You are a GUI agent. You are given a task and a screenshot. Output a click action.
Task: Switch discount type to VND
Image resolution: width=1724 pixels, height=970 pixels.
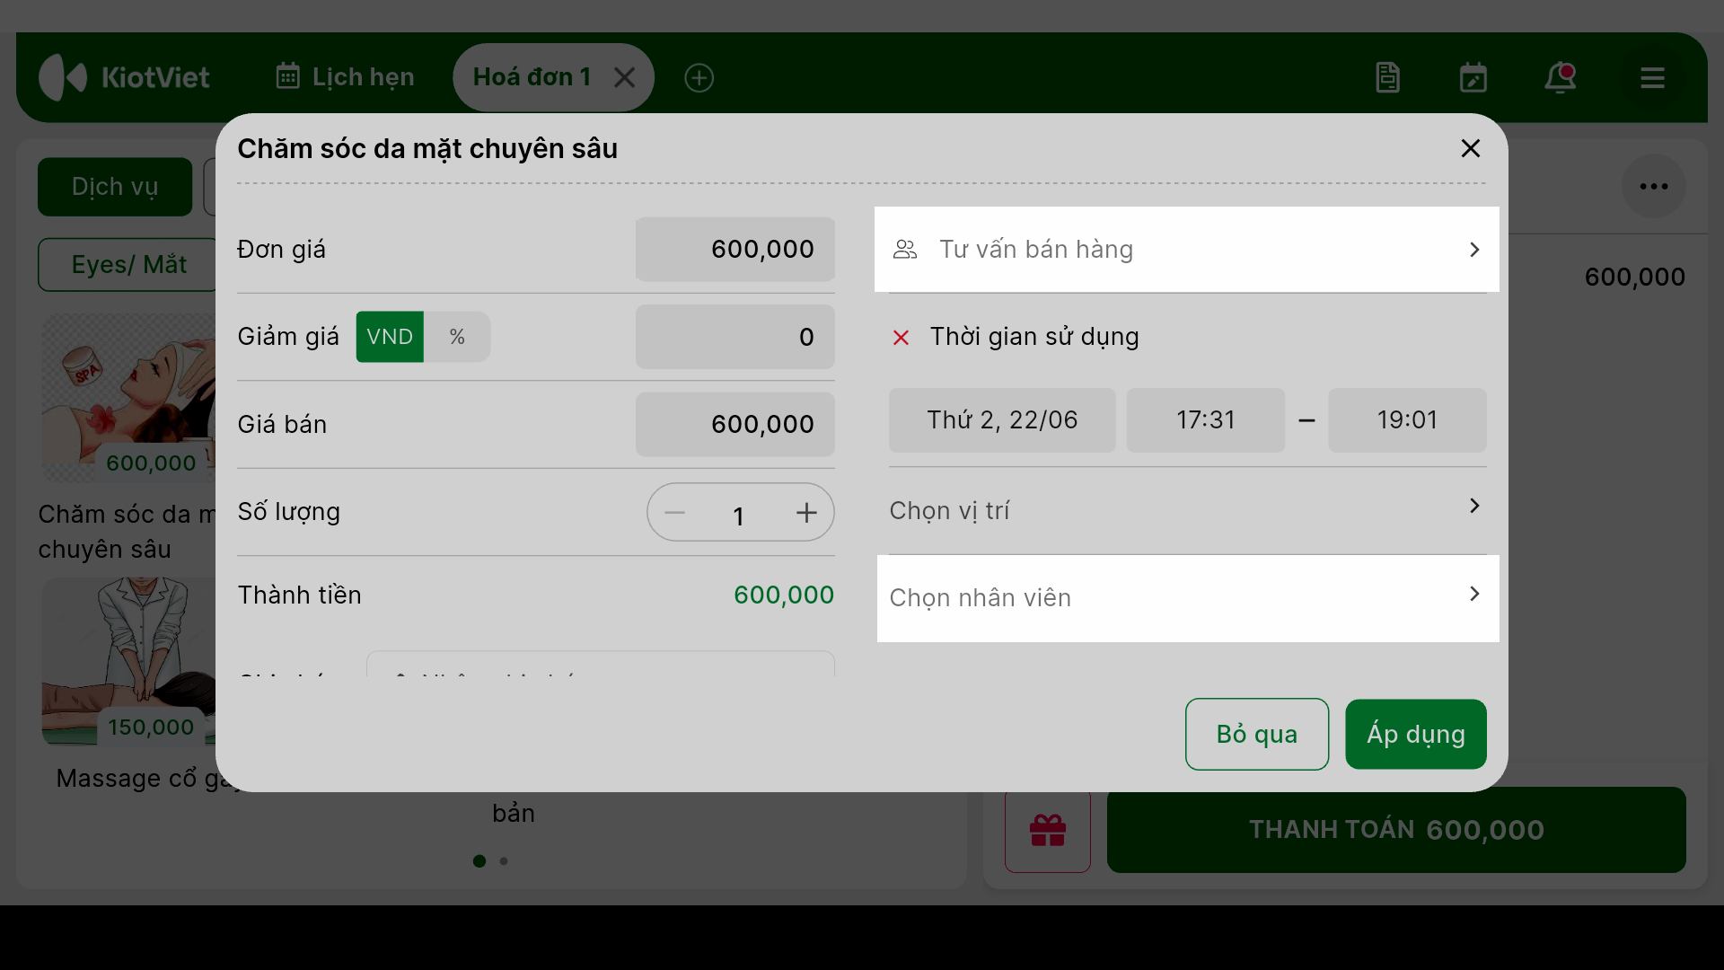(390, 337)
